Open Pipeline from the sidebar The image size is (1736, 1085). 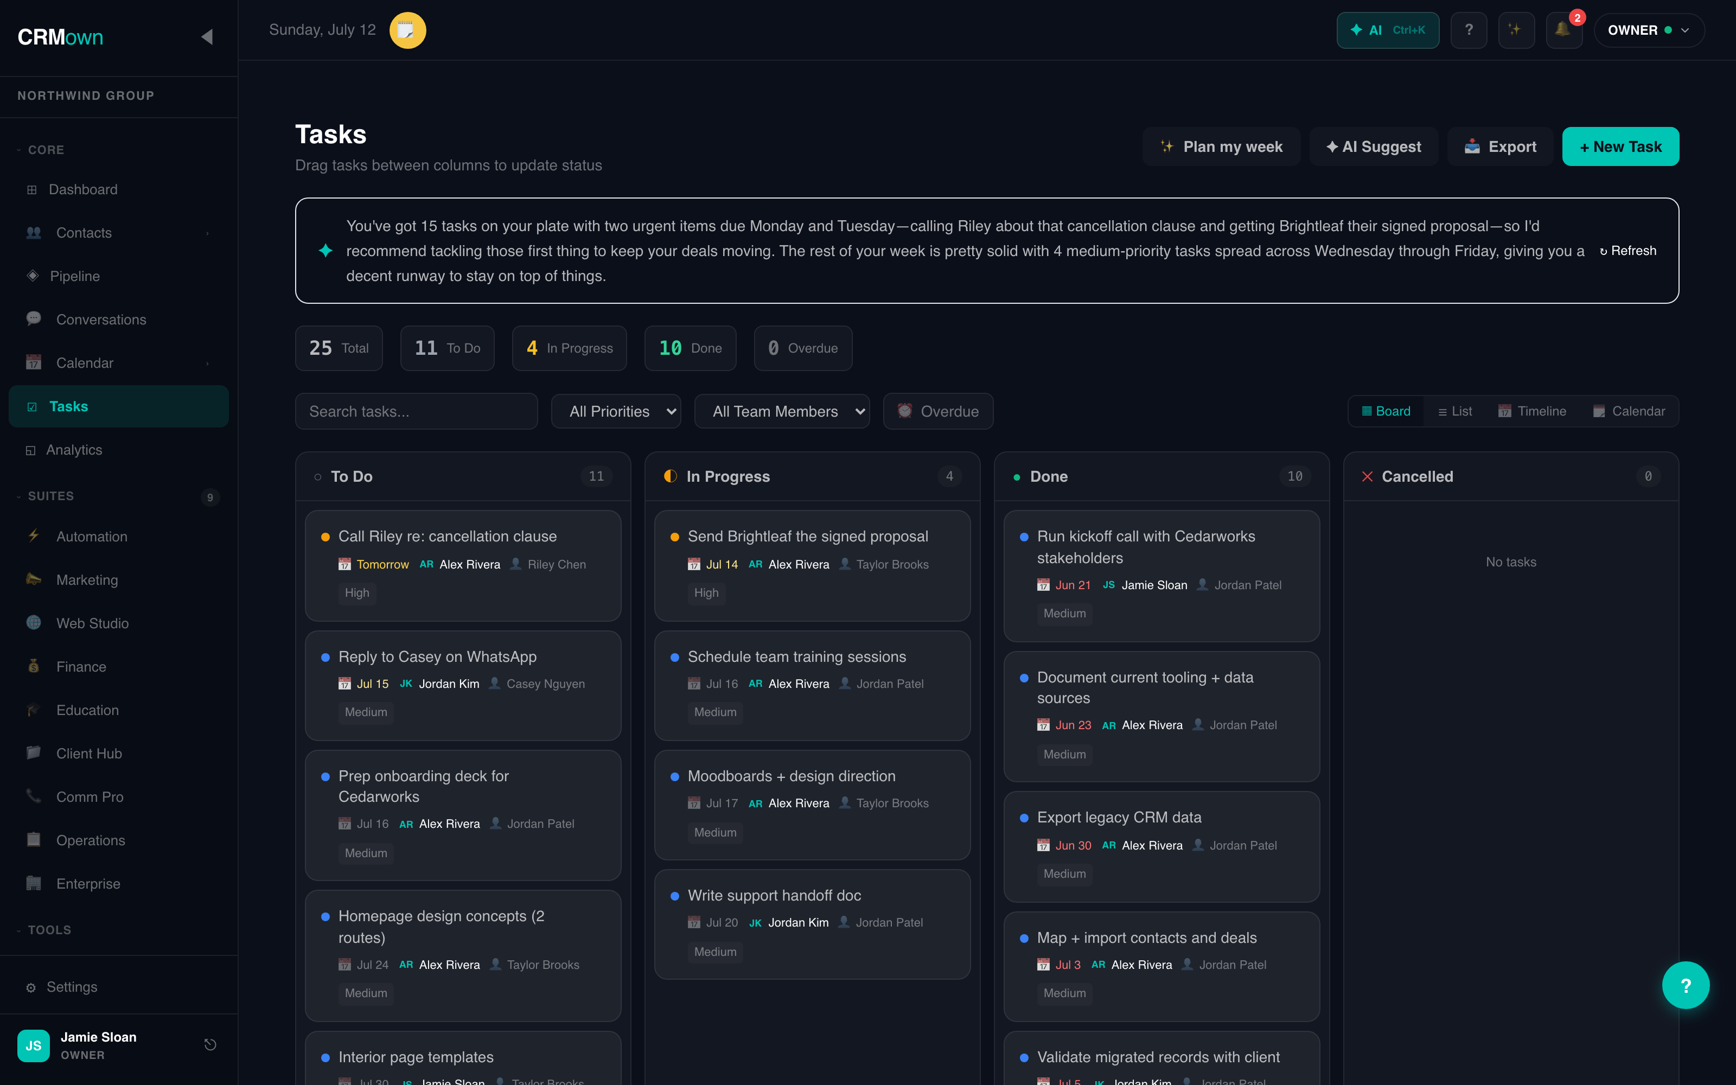point(119,276)
